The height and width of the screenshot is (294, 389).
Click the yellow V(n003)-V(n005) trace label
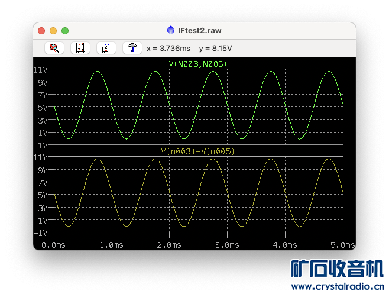tap(197, 151)
